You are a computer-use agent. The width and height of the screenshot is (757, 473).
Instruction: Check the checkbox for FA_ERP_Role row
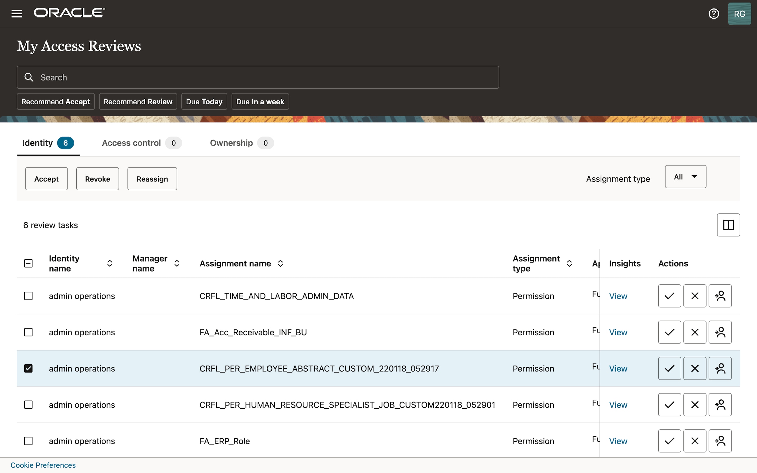[28, 441]
